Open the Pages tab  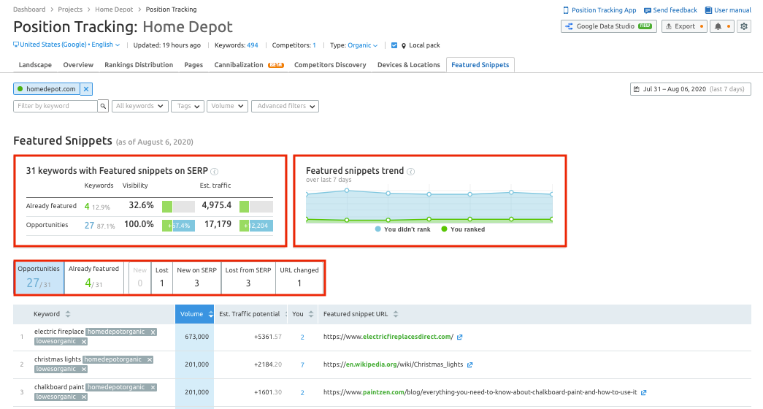click(193, 65)
